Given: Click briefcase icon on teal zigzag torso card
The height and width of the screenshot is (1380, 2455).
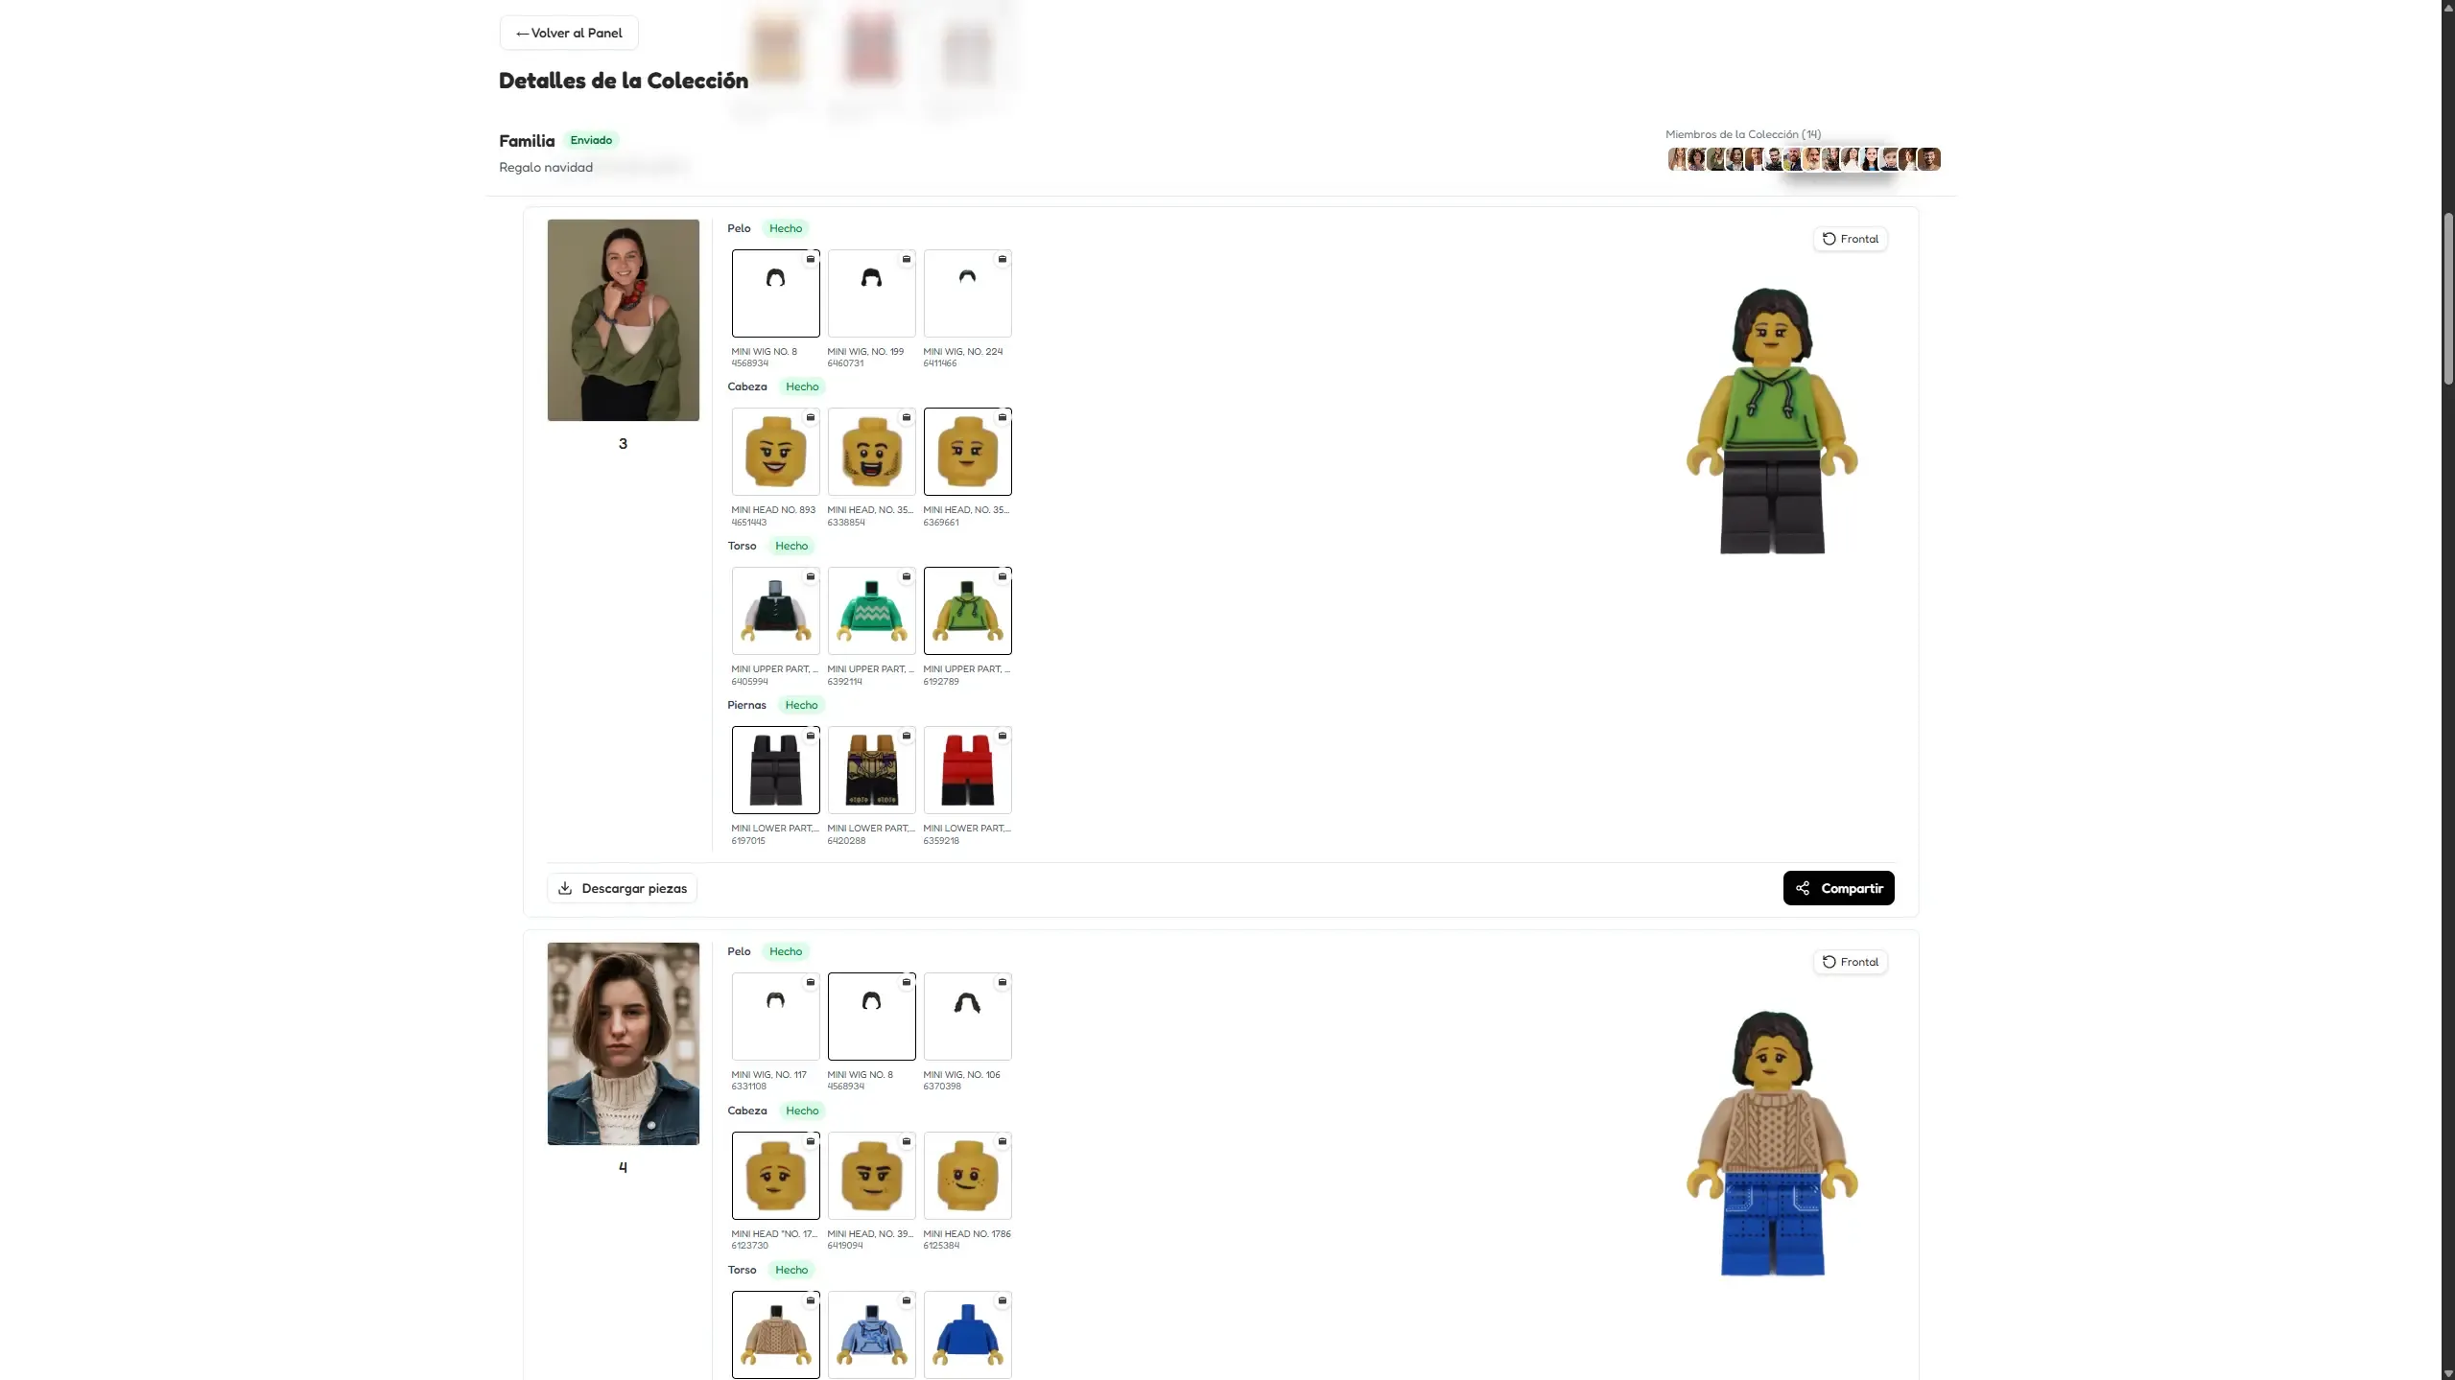Looking at the screenshot, I should pyautogui.click(x=906, y=576).
